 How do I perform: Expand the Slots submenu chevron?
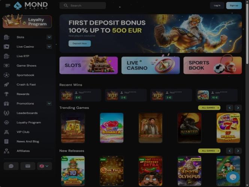[x=49, y=37]
